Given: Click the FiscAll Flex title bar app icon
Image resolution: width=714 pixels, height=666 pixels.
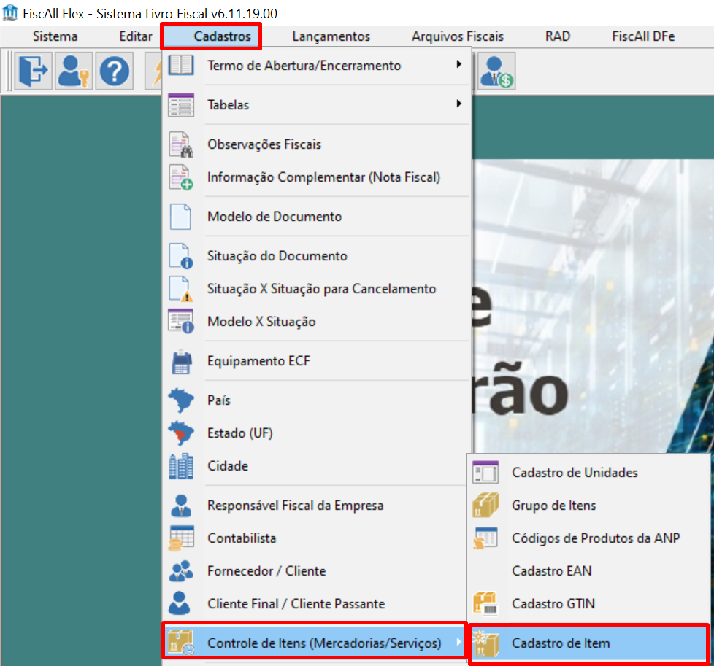Looking at the screenshot, I should point(10,12).
